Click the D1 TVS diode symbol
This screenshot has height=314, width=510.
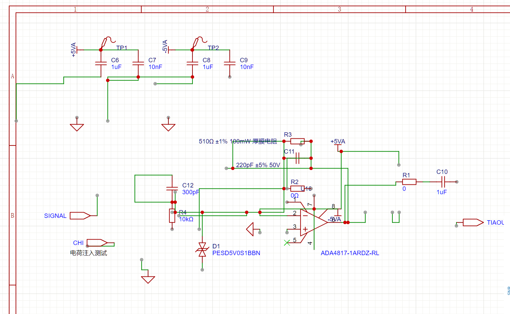pyautogui.click(x=202, y=250)
